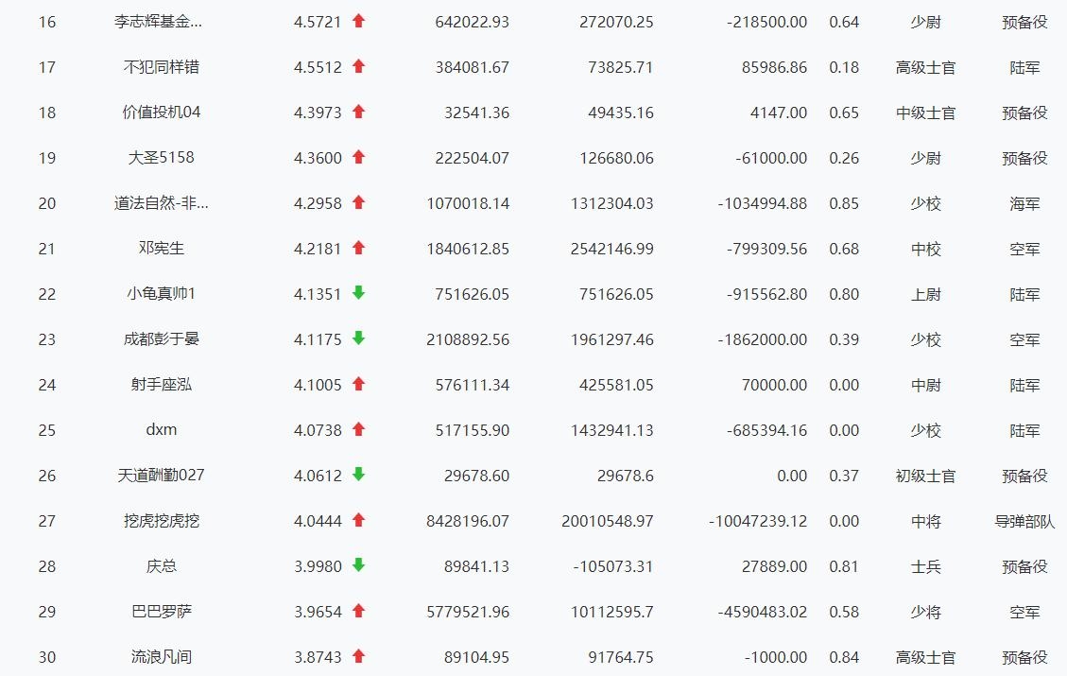Viewport: 1067px width, 676px height.
Task: Select username 价值投机04
Action: (162, 113)
